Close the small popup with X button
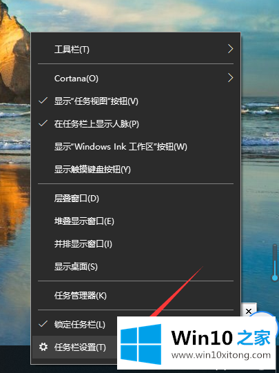This screenshot has height=373, width=279. [x=249, y=311]
